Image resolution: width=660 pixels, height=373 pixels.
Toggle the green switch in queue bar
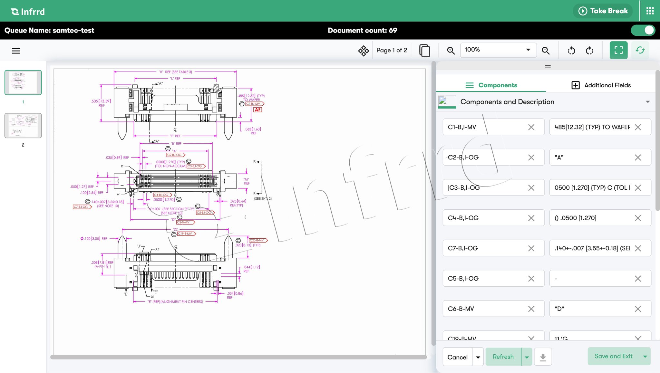643,30
